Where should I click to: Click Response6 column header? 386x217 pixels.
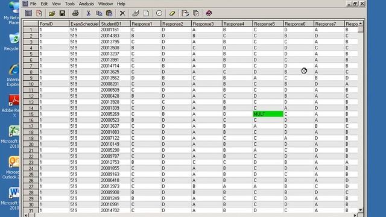(299, 24)
